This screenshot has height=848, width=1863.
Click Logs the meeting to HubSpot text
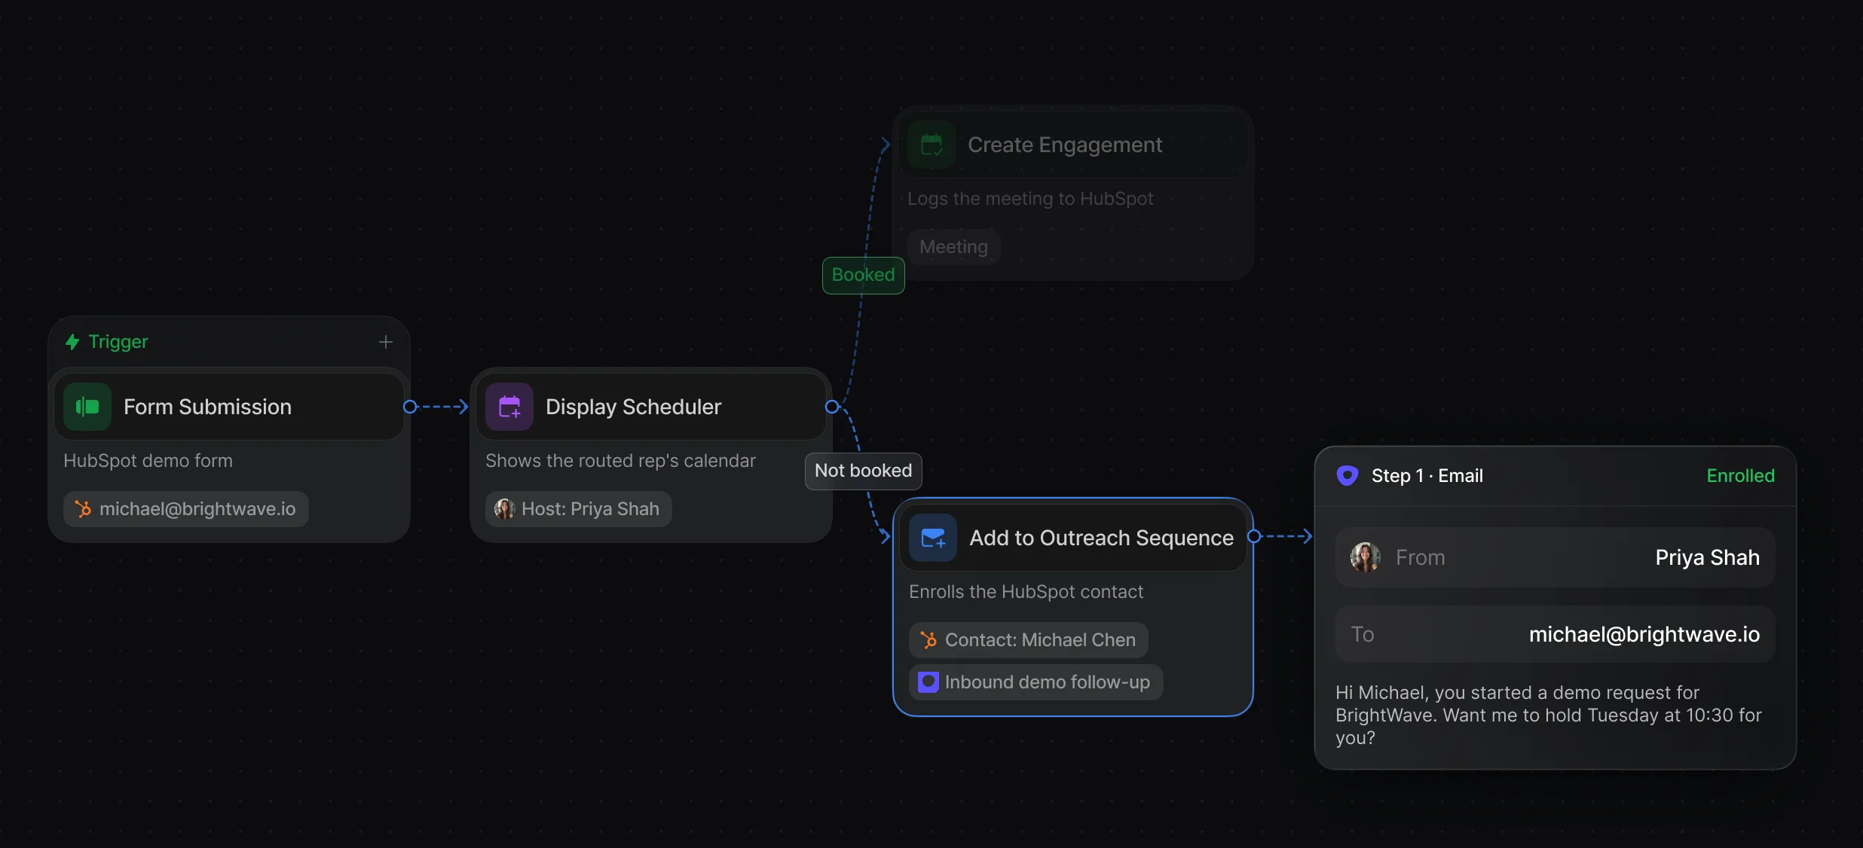[1030, 199]
